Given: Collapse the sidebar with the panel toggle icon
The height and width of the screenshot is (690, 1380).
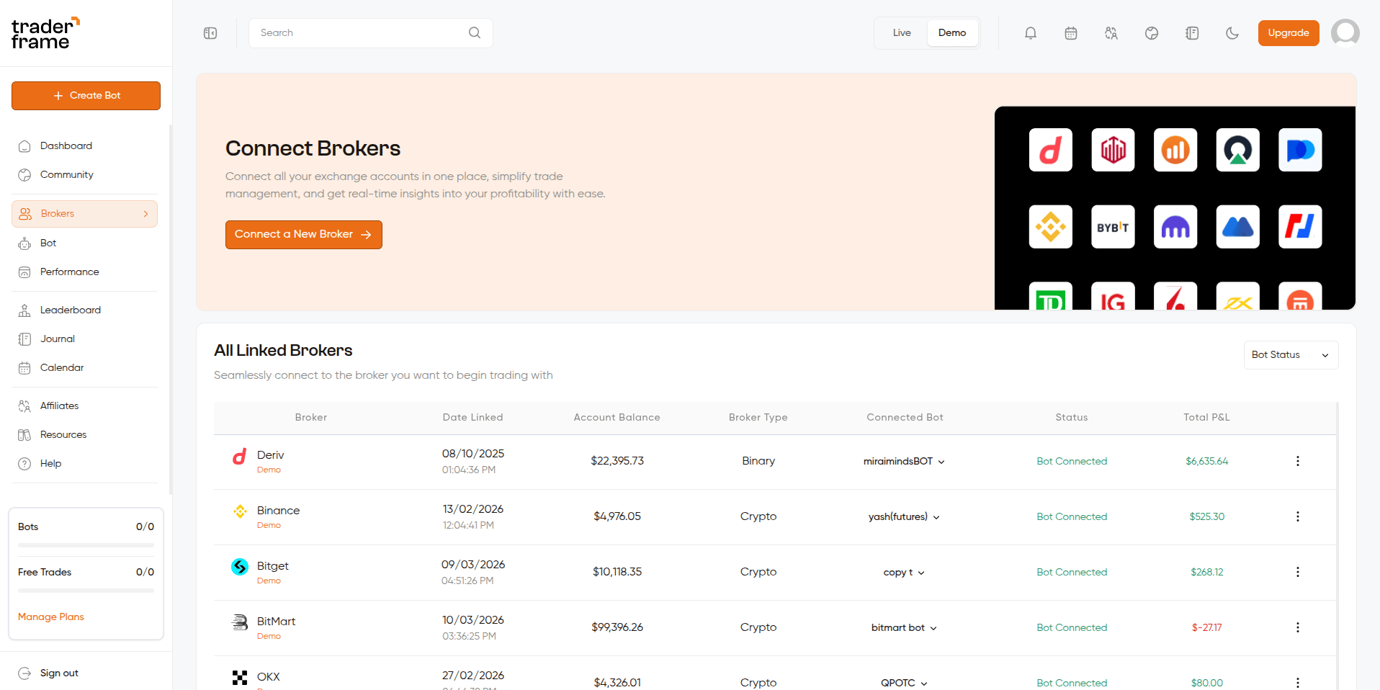Looking at the screenshot, I should click(x=210, y=33).
